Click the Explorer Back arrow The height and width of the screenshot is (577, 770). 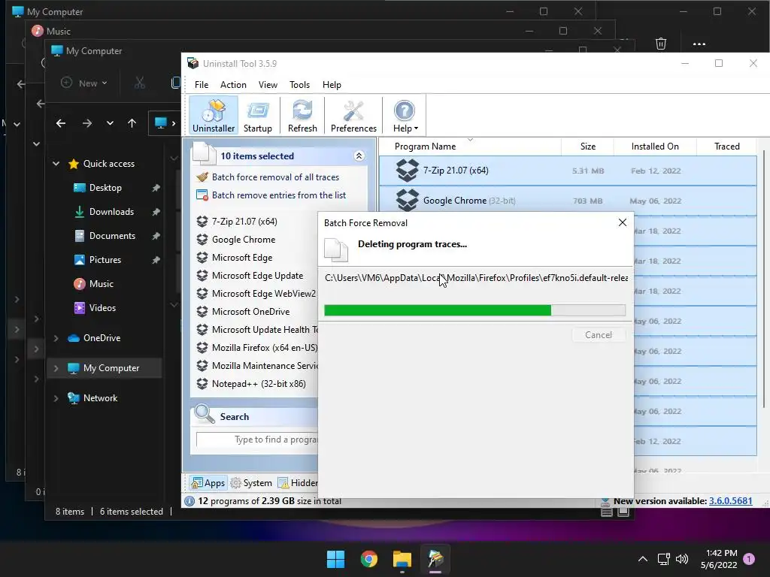point(60,123)
